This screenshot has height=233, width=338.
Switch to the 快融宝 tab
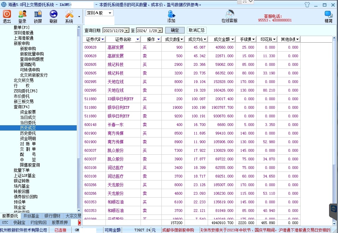point(19,222)
